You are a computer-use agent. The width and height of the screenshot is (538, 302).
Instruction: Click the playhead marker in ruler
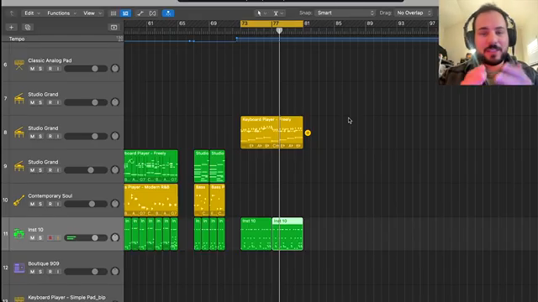279,30
